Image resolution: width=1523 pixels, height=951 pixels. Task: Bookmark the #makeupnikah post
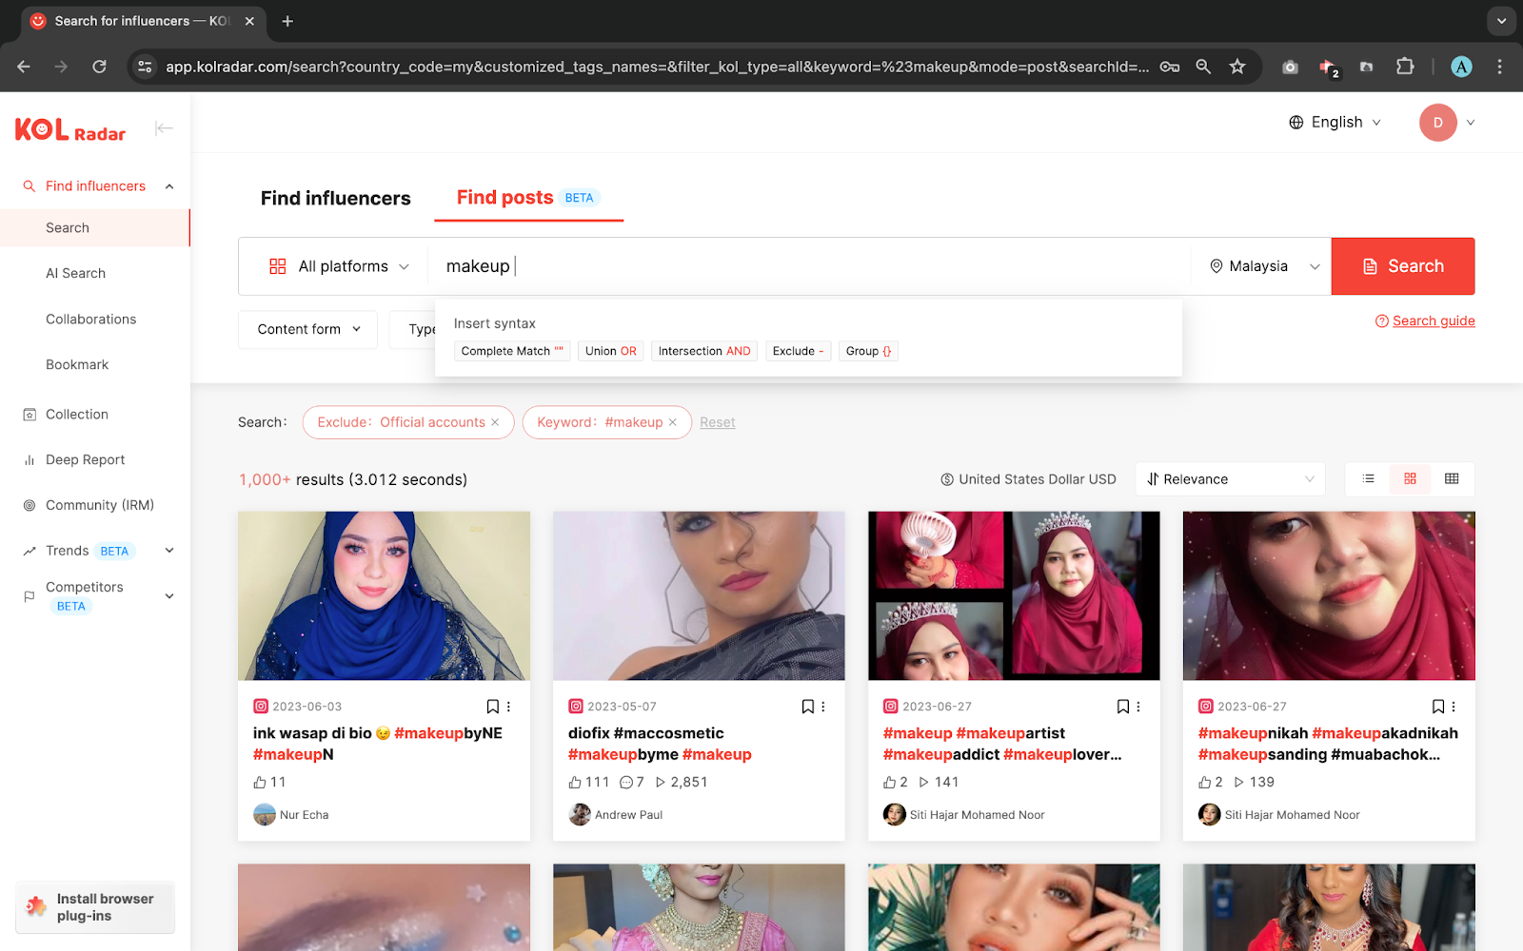coord(1437,707)
